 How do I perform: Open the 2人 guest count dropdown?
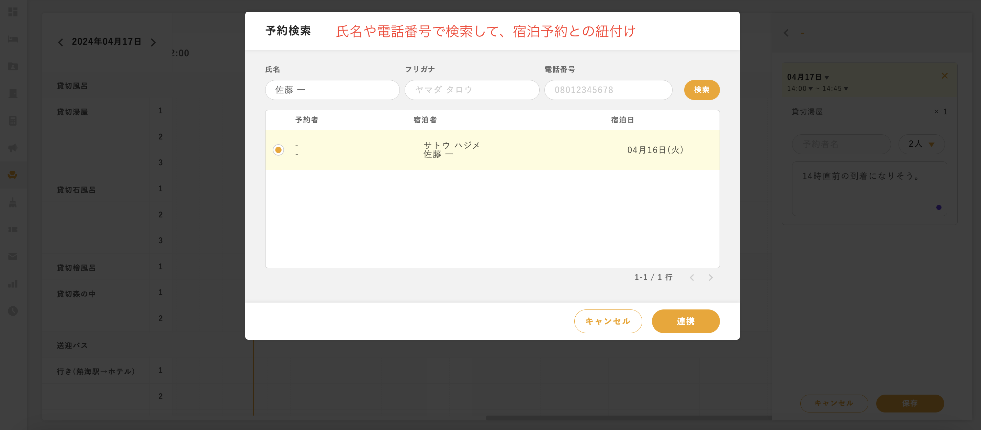pyautogui.click(x=922, y=144)
